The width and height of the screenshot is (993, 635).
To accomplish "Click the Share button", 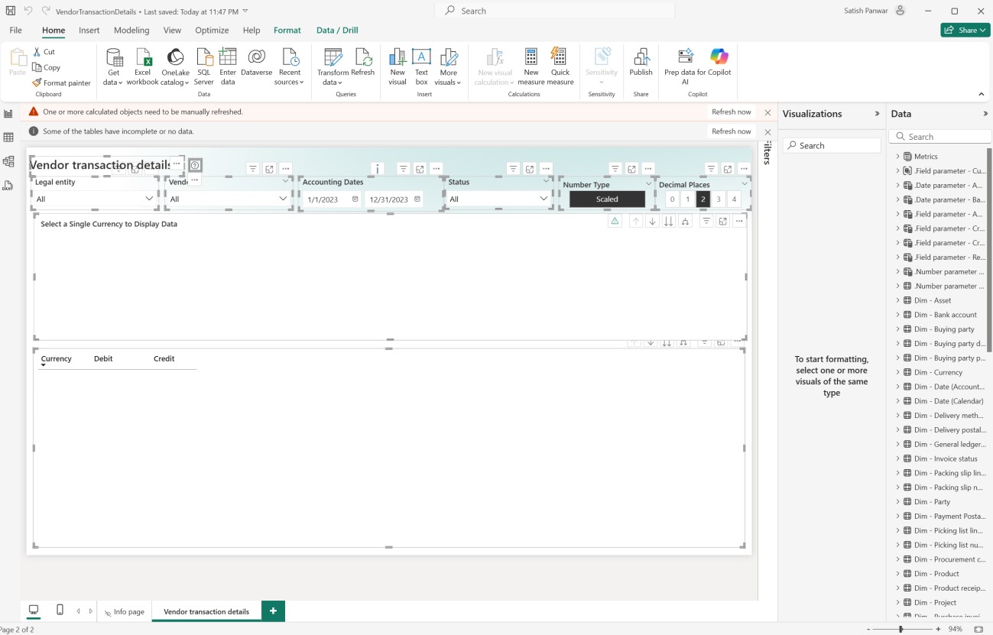I will tap(965, 31).
